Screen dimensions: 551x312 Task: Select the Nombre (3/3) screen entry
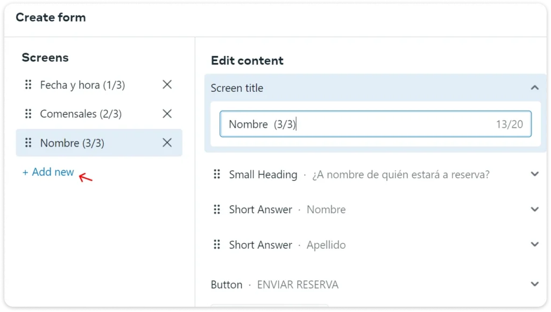point(72,143)
